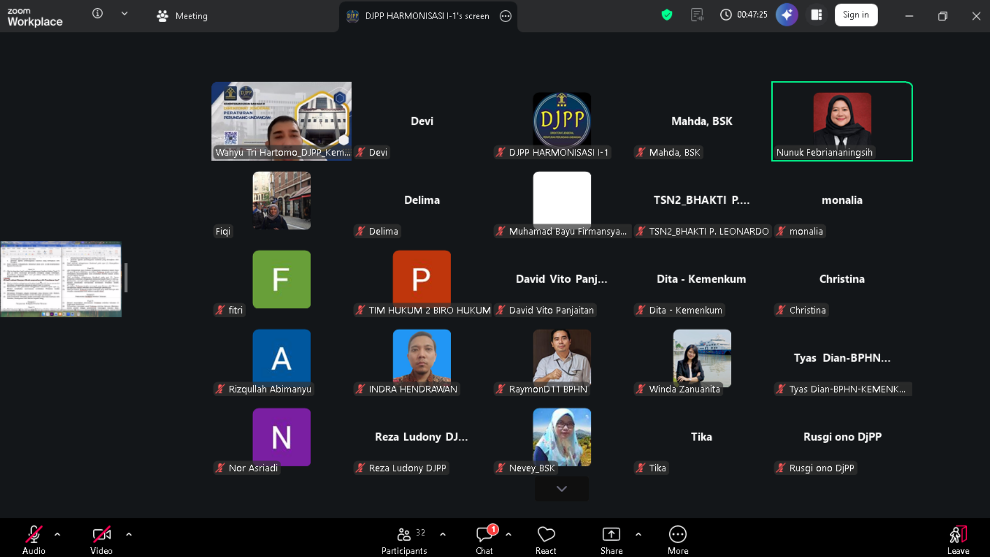Open the React menu

pos(546,540)
